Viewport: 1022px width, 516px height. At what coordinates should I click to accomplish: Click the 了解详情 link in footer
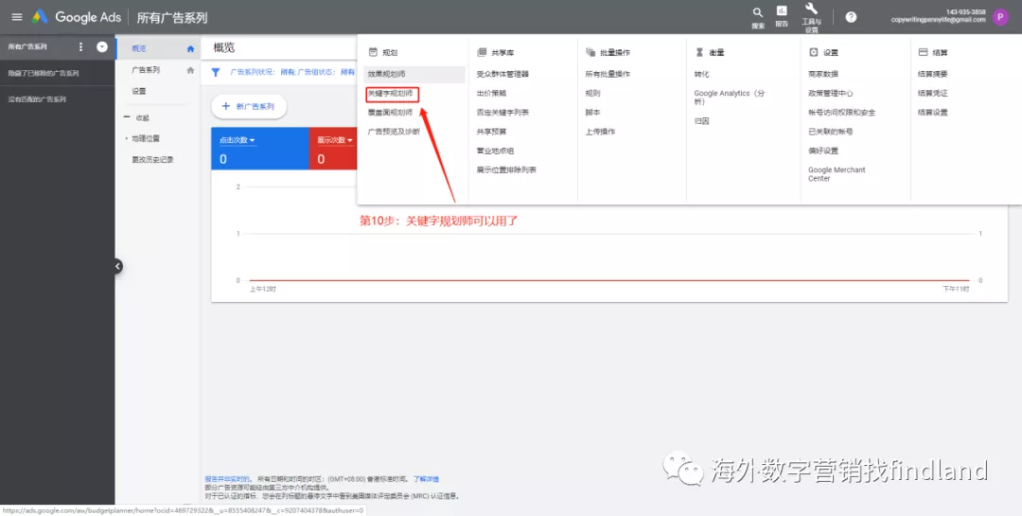[426, 479]
